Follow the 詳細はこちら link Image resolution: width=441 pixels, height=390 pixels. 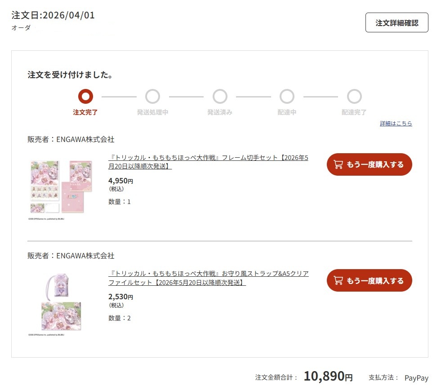pos(396,124)
